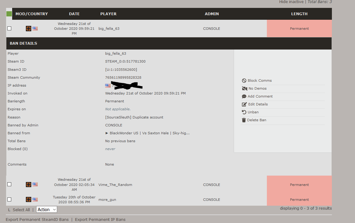355x223 pixels.
Task: Click Steam Community ID 76561198995828328
Action: pyautogui.click(x=123, y=77)
